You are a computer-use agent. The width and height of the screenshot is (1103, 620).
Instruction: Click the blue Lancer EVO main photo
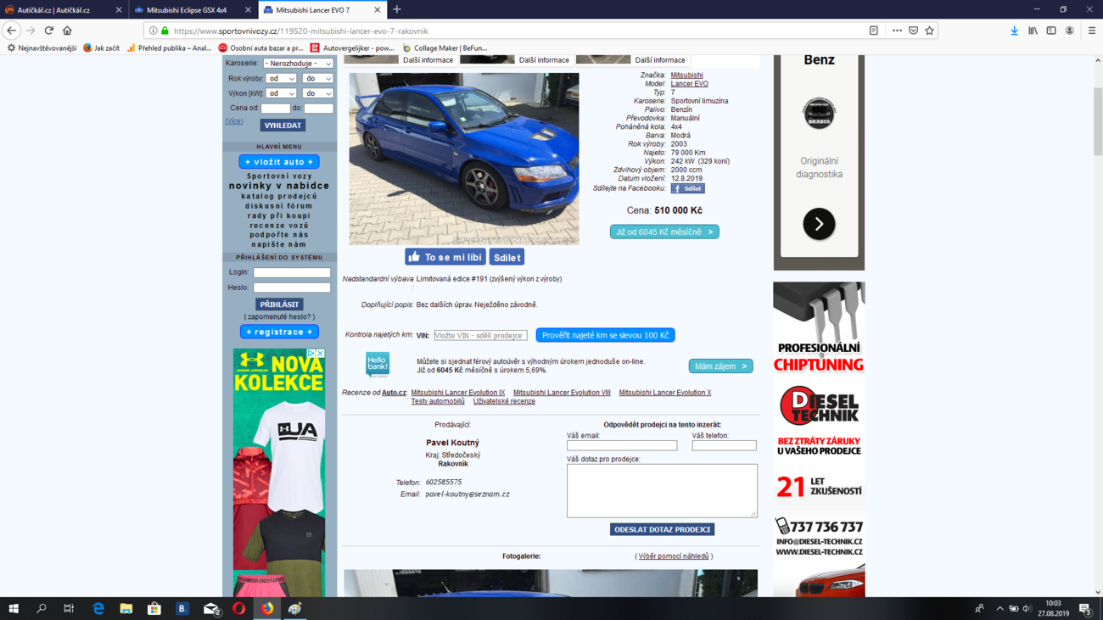click(x=463, y=159)
